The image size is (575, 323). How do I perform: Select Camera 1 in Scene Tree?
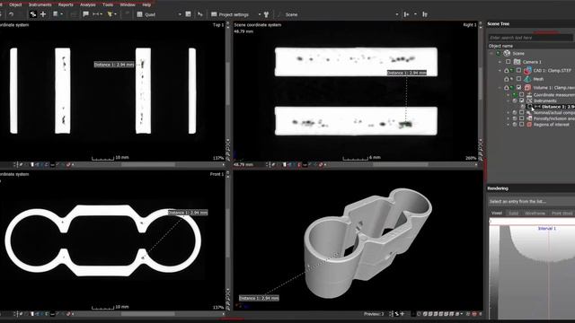tap(532, 62)
